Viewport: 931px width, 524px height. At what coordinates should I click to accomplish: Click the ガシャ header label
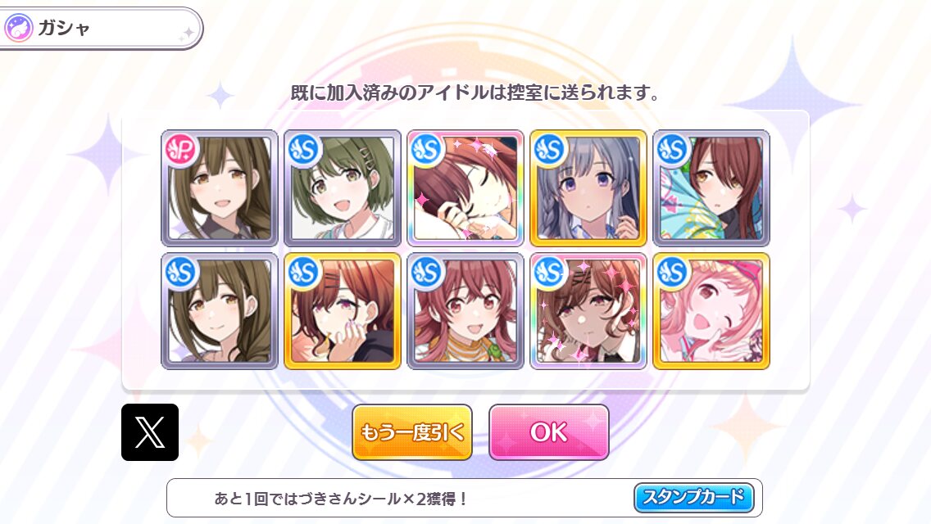(64, 28)
